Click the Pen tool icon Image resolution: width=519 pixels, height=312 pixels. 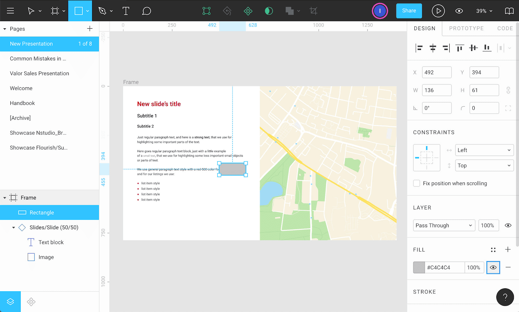click(103, 11)
